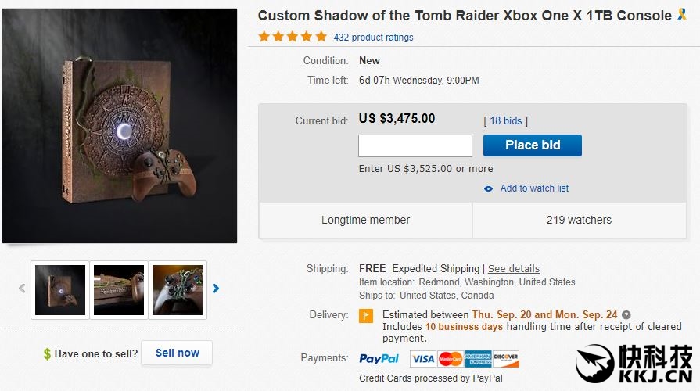Click the eye icon for watch list
Image resolution: width=700 pixels, height=391 pixels.
489,188
